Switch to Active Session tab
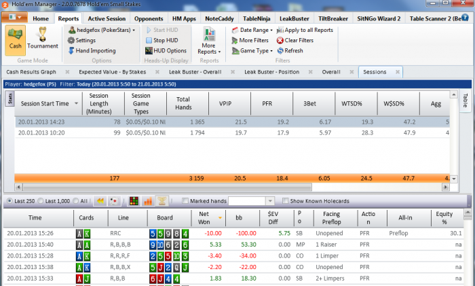 point(107,18)
